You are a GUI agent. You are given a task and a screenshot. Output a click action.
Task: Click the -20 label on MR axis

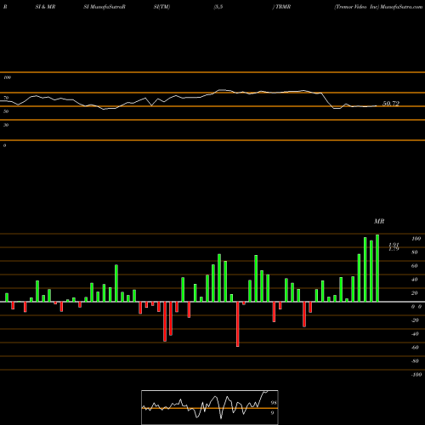[415, 320]
